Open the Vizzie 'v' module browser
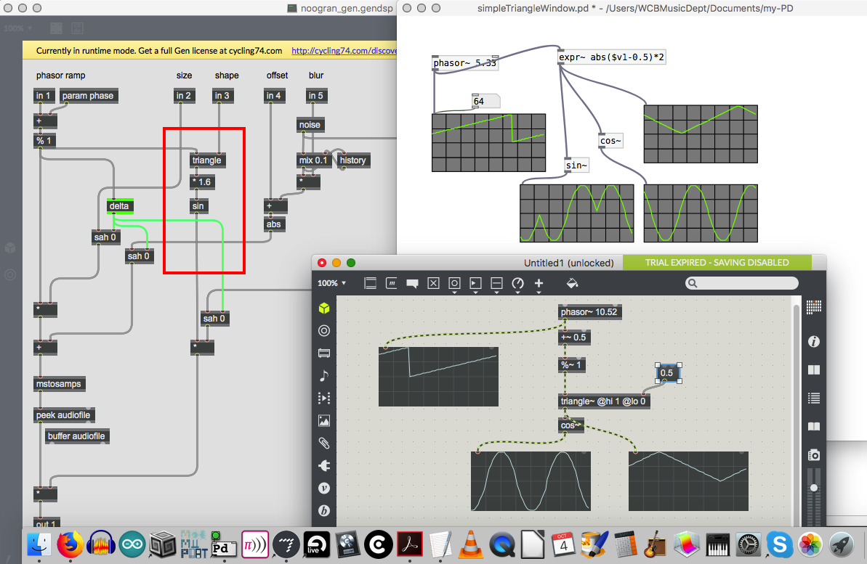 tap(324, 489)
